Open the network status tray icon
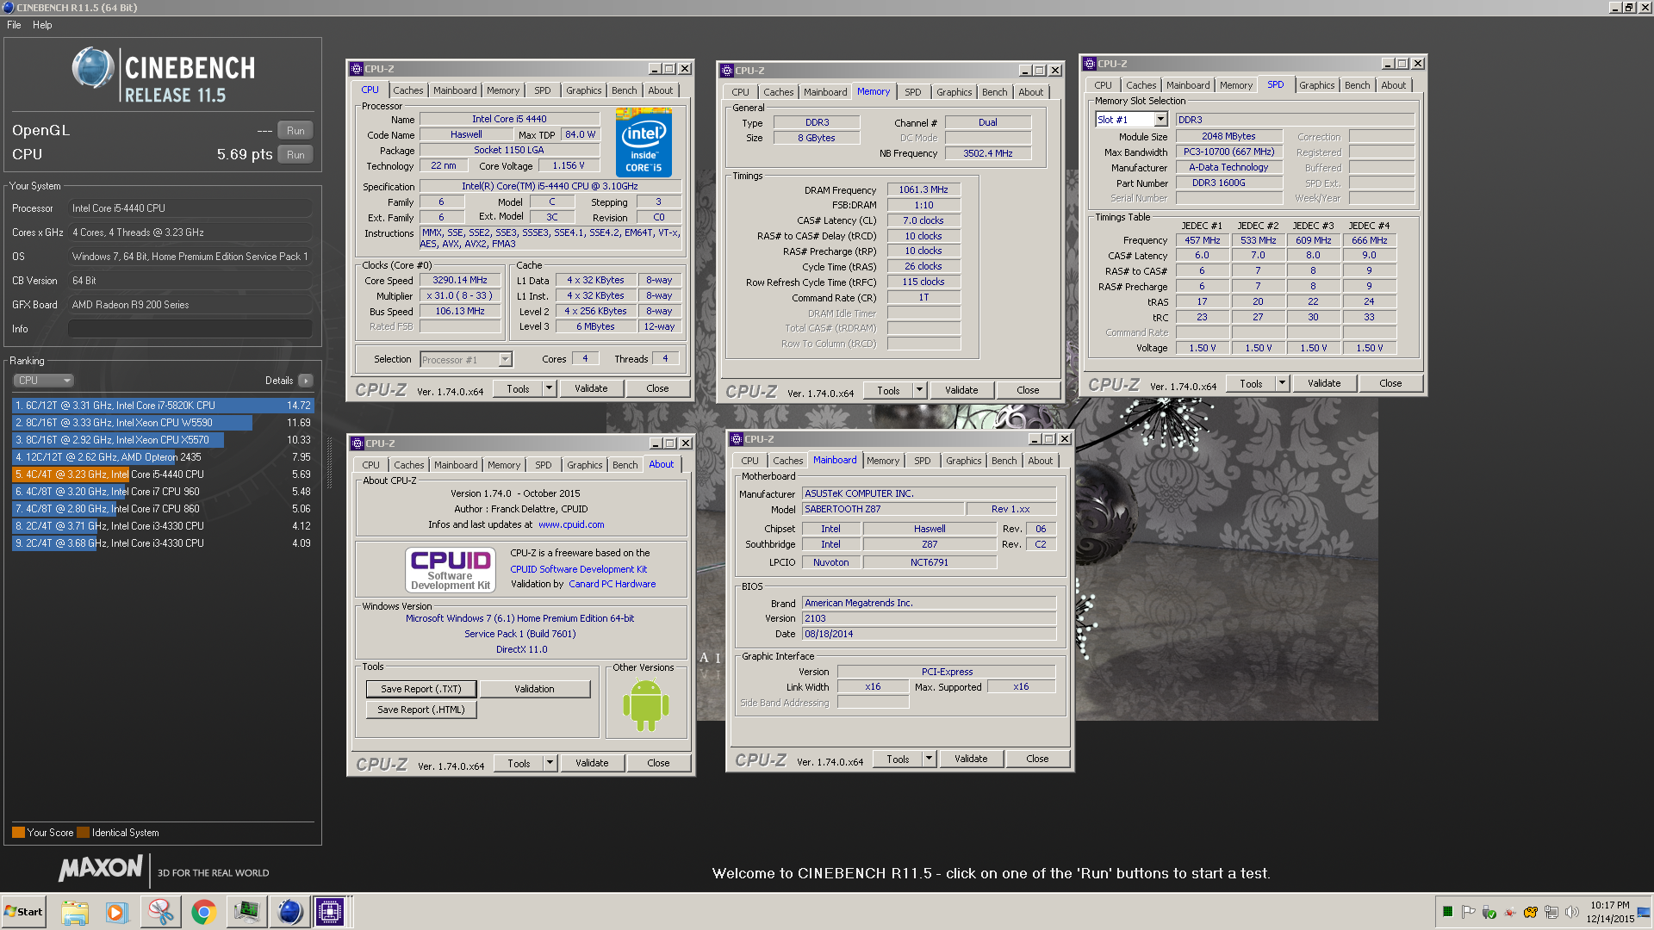 [x=1551, y=912]
